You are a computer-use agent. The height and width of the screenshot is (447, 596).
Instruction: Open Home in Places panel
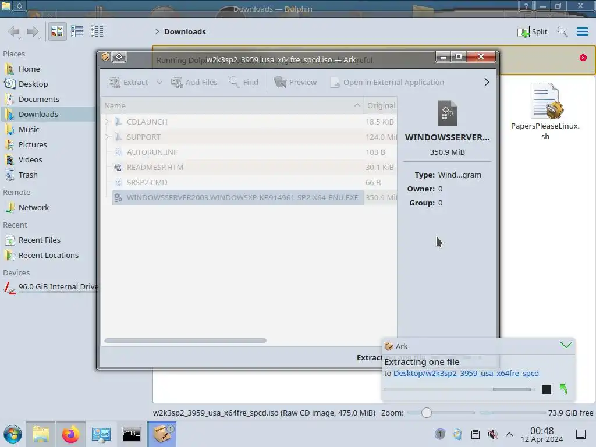tap(29, 69)
